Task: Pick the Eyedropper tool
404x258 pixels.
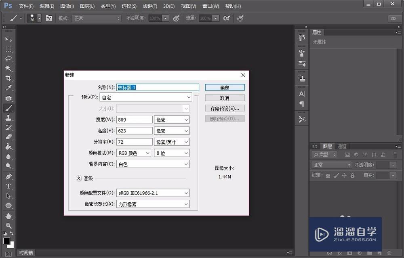Action: click(x=8, y=88)
